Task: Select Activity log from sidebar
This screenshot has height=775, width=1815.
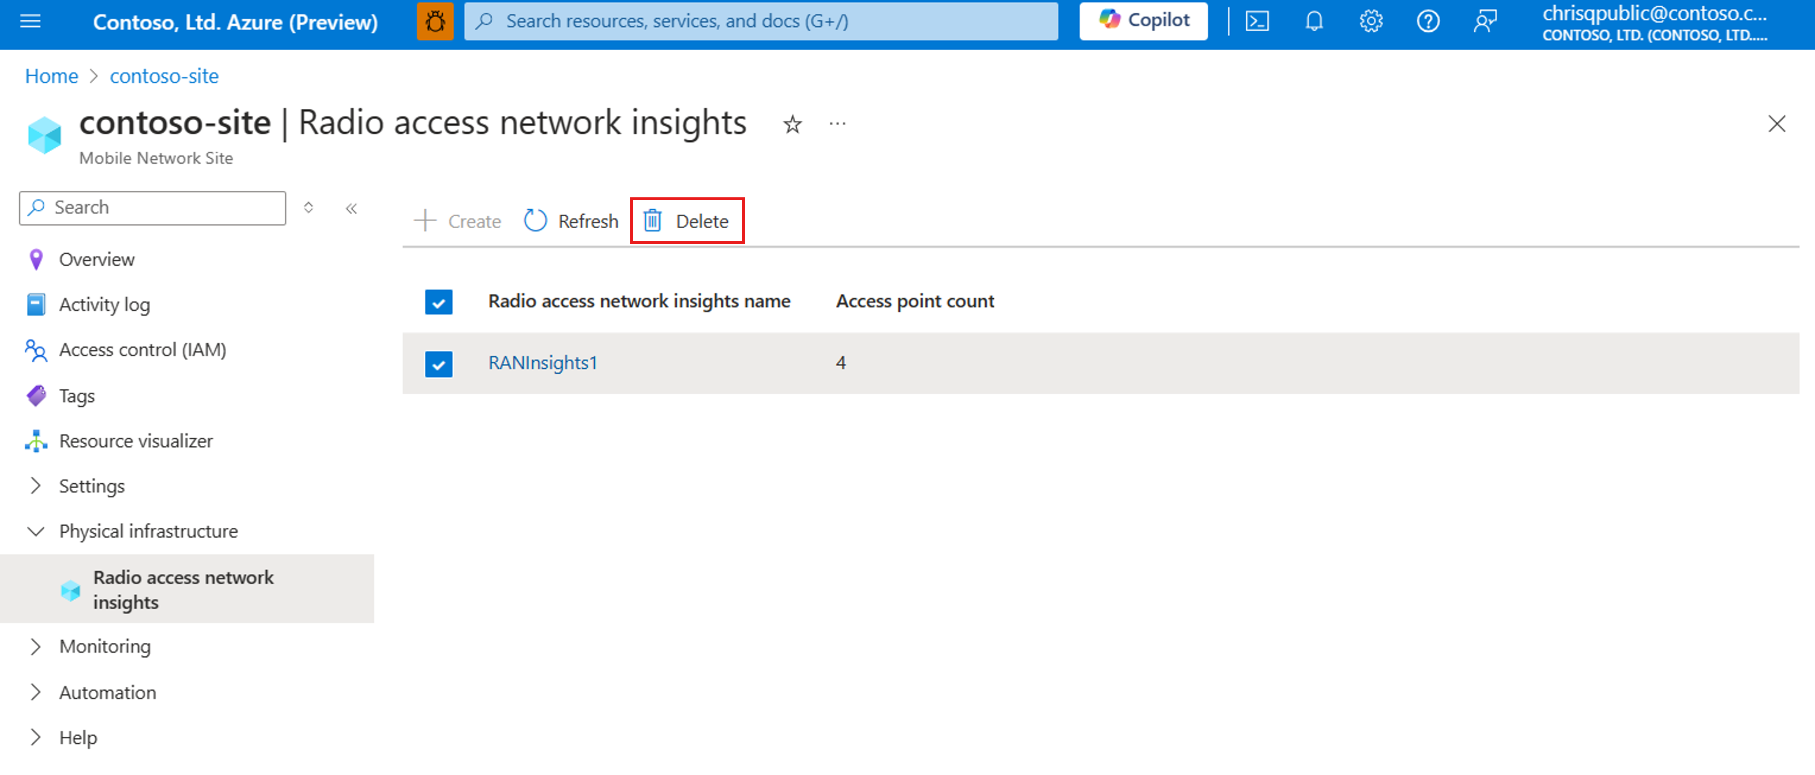Action: (x=104, y=304)
